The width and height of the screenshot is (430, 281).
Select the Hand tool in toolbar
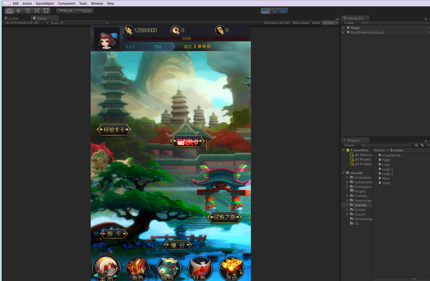click(9, 11)
